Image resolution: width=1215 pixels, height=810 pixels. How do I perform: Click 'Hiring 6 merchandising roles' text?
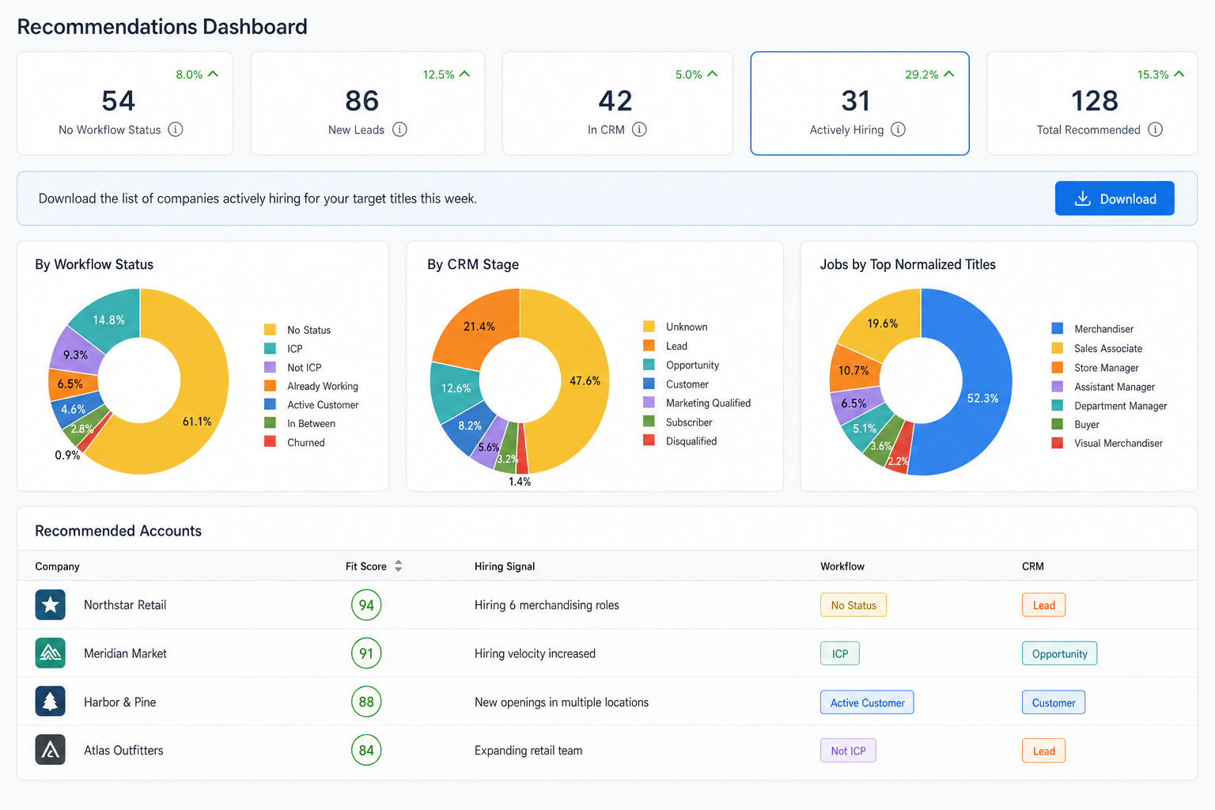point(547,605)
